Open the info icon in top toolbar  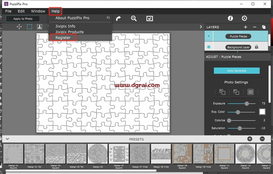230,18
